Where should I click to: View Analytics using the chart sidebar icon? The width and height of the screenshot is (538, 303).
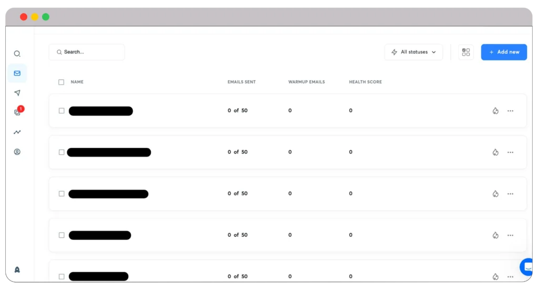click(x=17, y=132)
